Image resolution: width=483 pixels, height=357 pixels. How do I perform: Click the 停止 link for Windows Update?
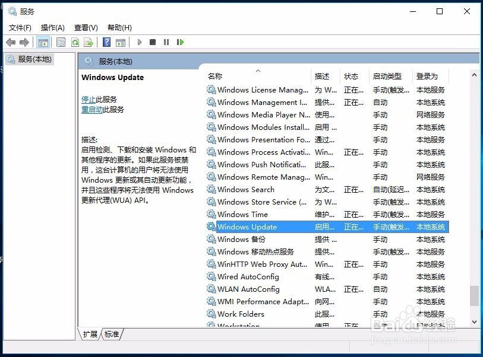pyautogui.click(x=88, y=99)
